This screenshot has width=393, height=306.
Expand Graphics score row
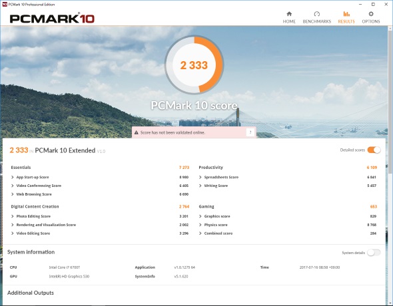[x=288, y=216]
